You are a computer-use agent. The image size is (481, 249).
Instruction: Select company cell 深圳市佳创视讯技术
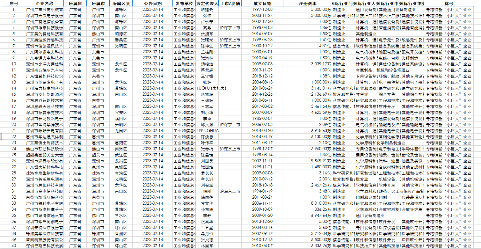[x=44, y=46]
